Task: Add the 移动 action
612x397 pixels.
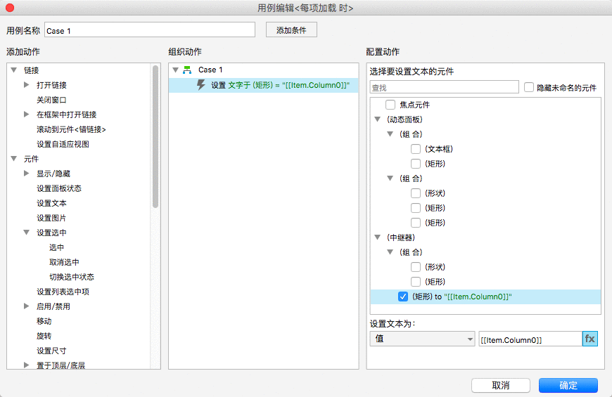Action: (44, 321)
